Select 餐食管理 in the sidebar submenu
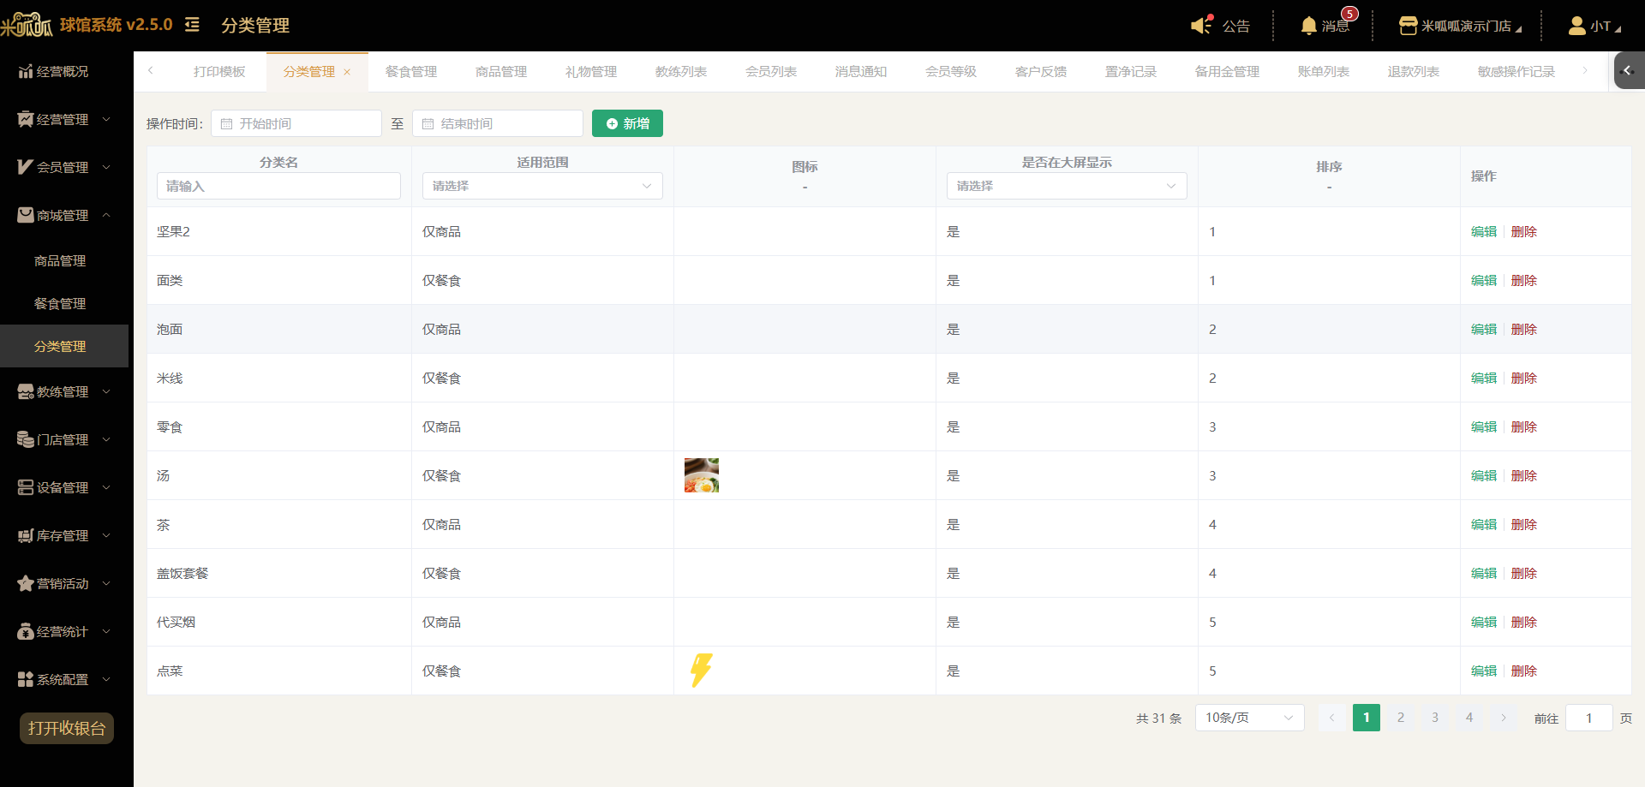This screenshot has height=787, width=1645. (x=60, y=303)
